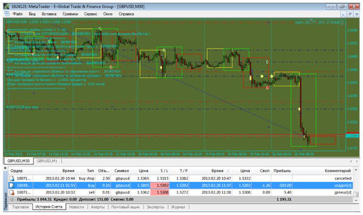Open the Файл menu
363x215 pixels.
tap(18, 14)
